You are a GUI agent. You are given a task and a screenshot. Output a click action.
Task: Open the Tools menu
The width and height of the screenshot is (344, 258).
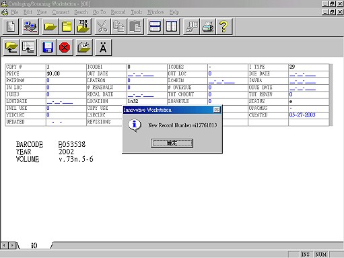[137, 12]
